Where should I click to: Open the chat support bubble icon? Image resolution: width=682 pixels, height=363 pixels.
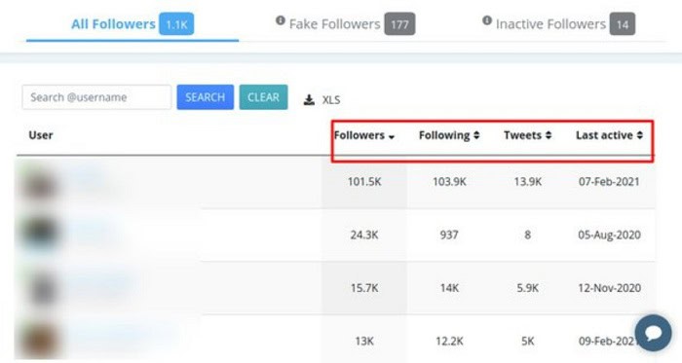(653, 333)
